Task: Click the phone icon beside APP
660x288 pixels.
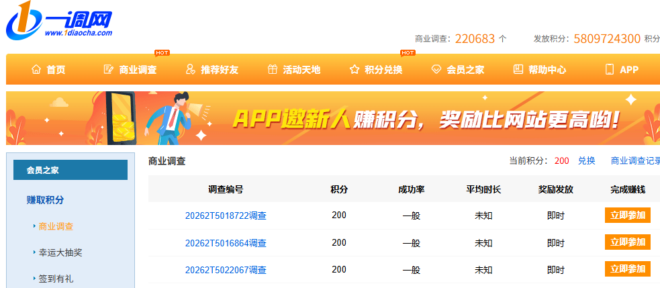Action: click(609, 69)
